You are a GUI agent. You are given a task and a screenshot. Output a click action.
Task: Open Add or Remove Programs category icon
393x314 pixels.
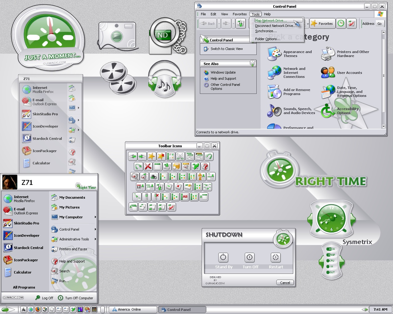[x=274, y=92]
